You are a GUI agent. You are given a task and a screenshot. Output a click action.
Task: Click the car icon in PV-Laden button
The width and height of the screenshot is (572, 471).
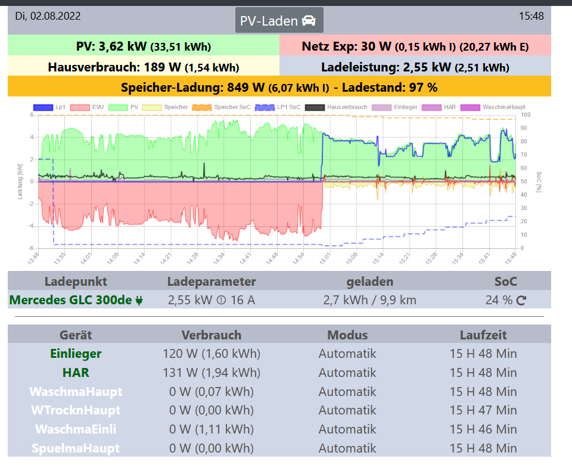pos(308,21)
